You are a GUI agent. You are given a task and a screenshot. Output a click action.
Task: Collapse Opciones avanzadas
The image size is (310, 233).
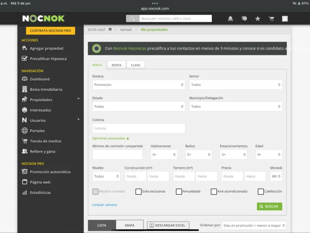[x=110, y=138]
